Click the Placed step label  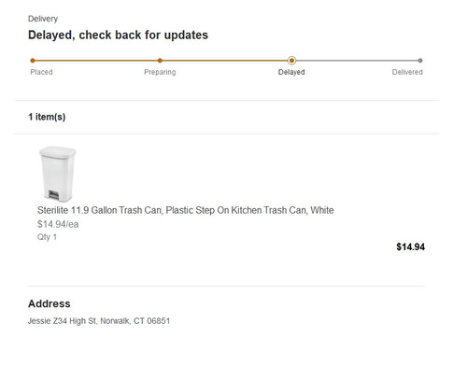tap(41, 72)
